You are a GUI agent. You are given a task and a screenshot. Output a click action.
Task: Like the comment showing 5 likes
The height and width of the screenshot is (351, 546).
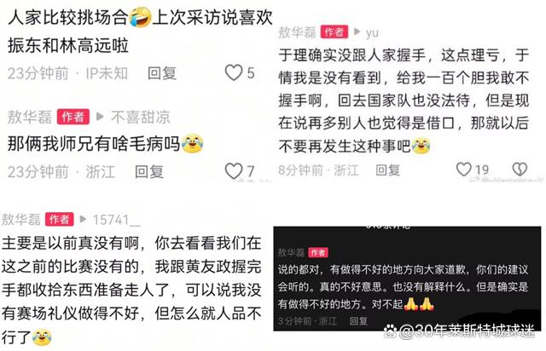pyautogui.click(x=233, y=72)
